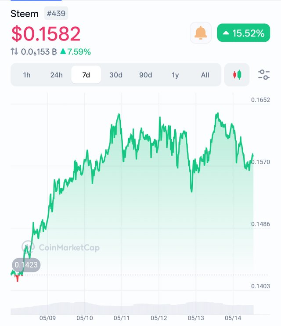Tap the BTC price swap arrows icon
This screenshot has width=281, height=326.
pos(14,51)
